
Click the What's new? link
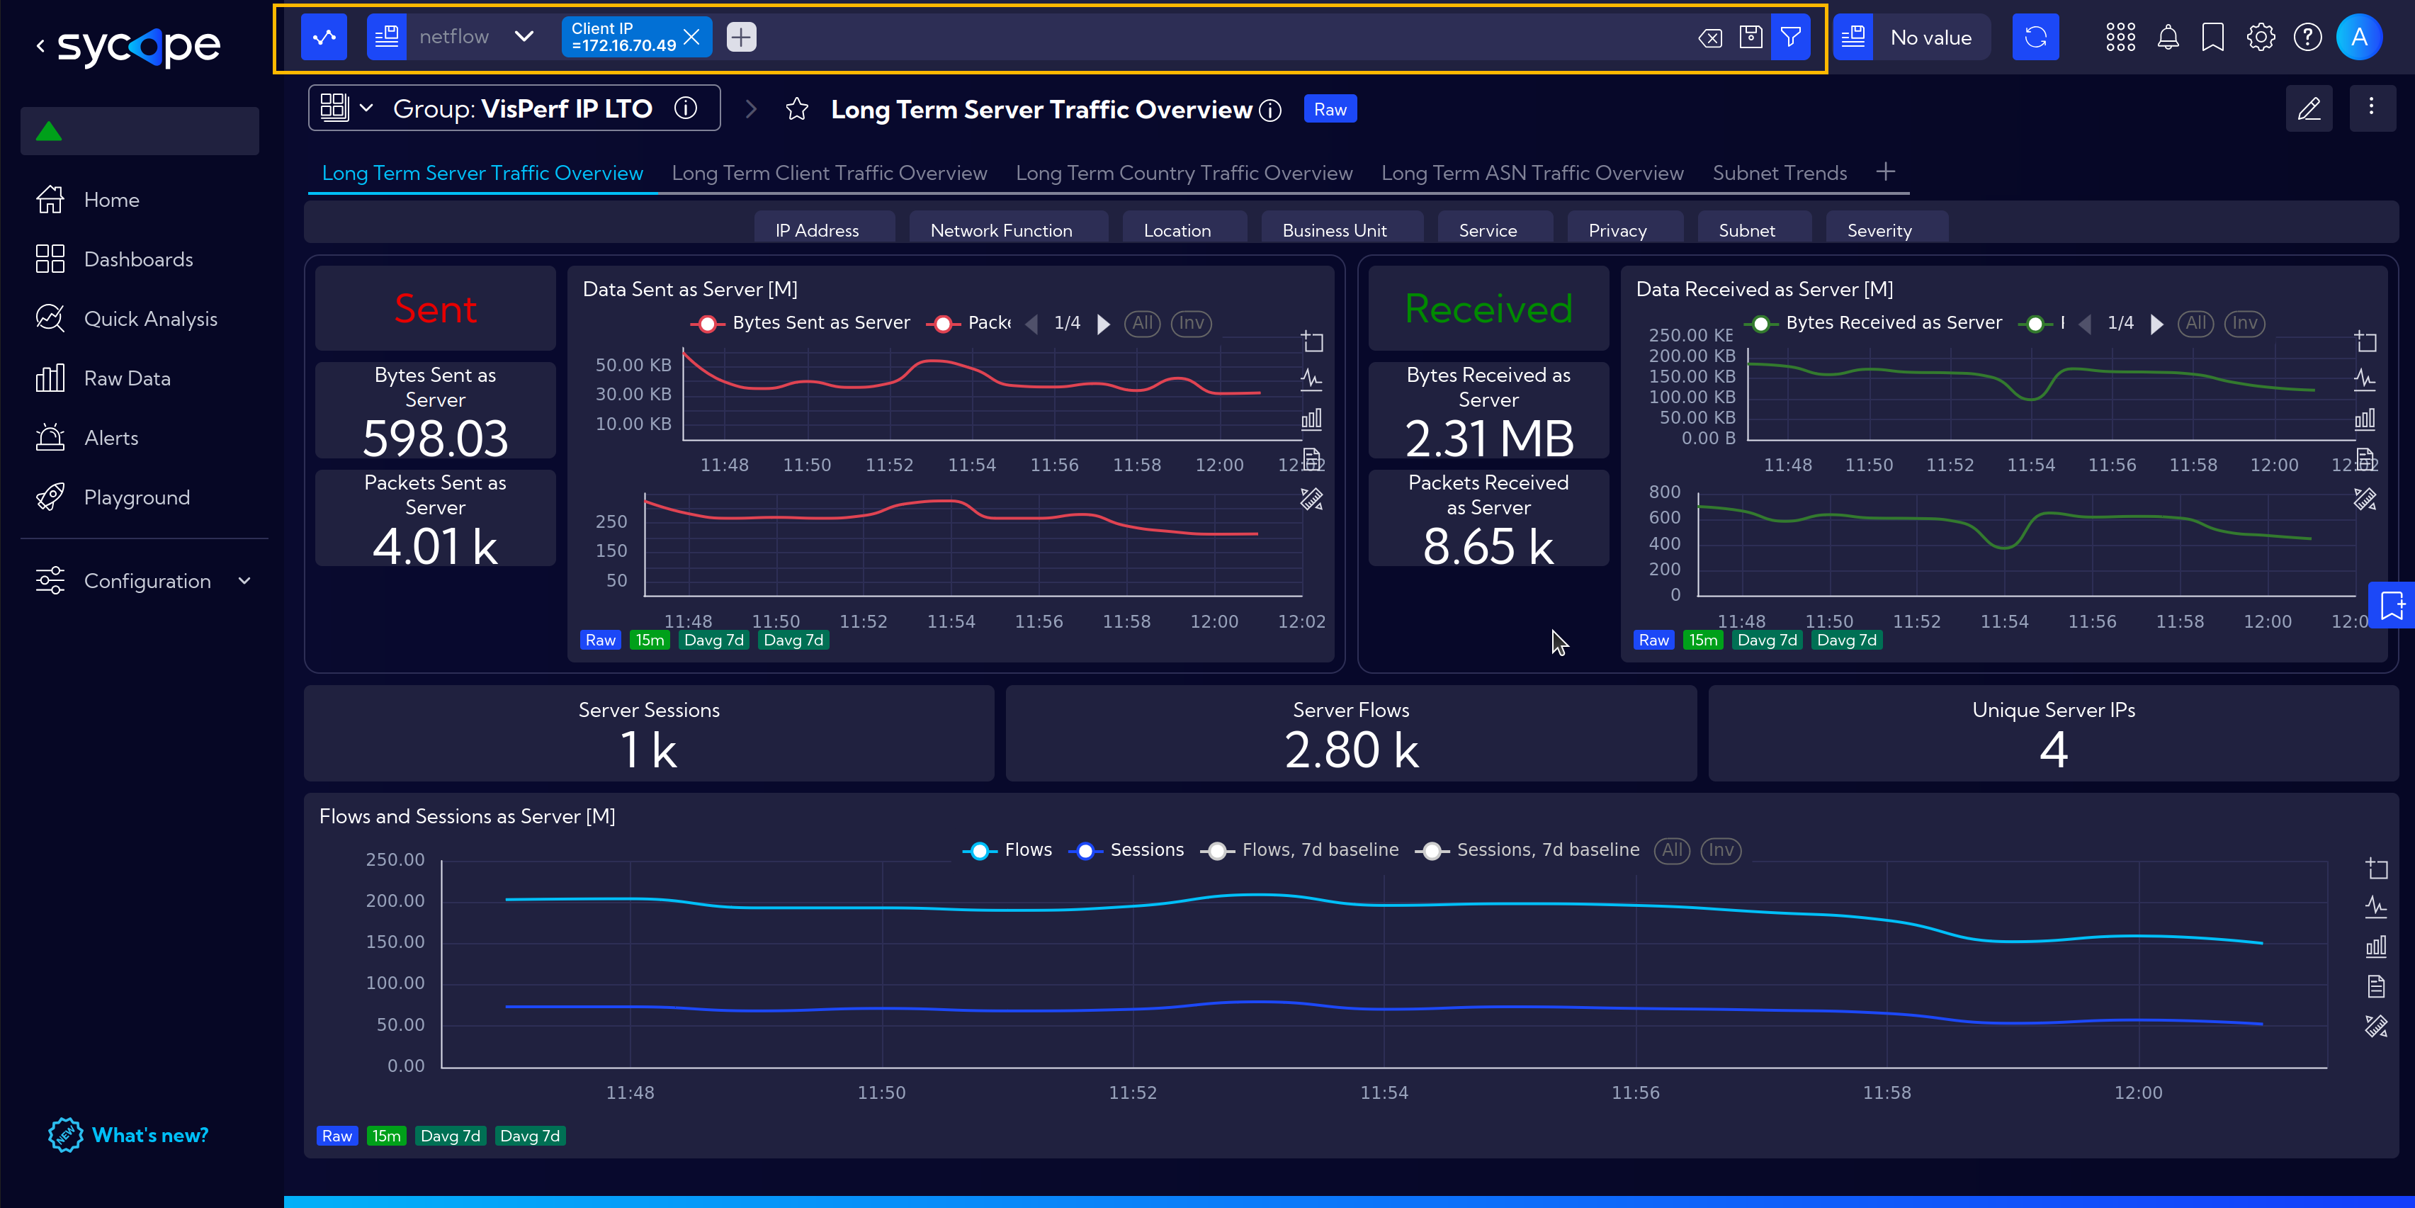pos(128,1135)
